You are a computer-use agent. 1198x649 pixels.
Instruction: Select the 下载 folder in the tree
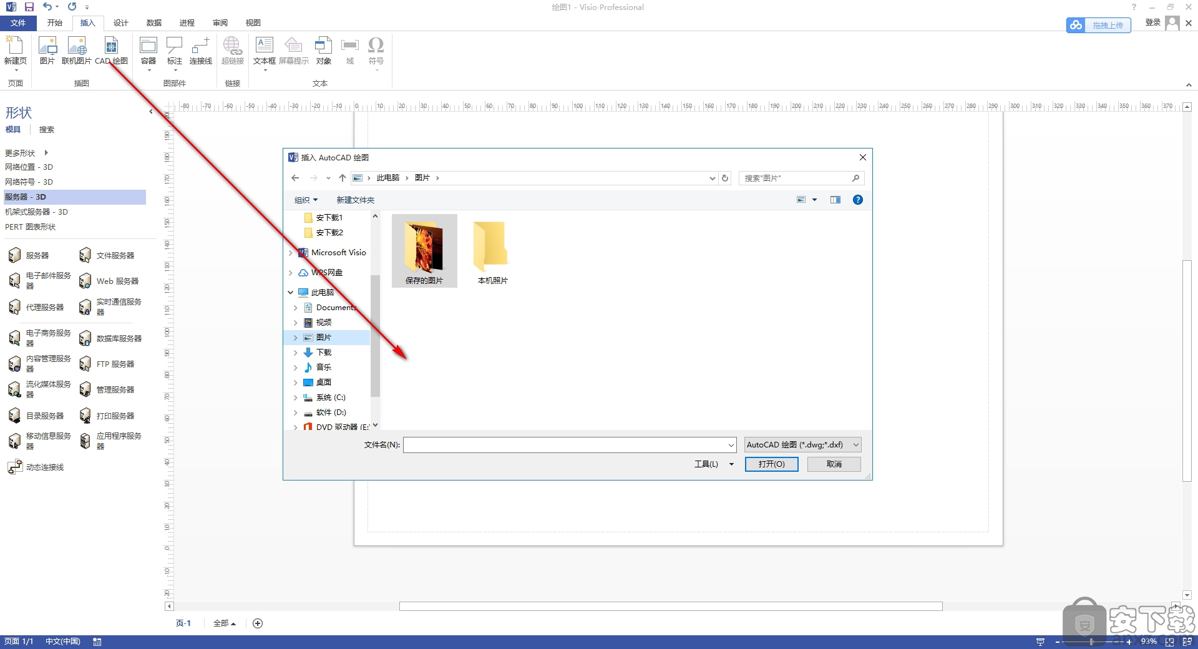[x=324, y=353]
